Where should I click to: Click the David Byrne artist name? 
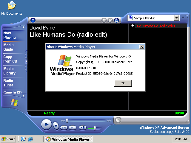42,28
